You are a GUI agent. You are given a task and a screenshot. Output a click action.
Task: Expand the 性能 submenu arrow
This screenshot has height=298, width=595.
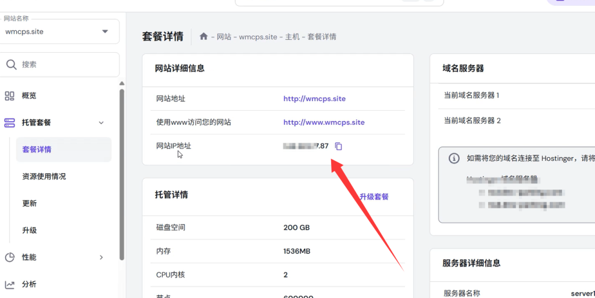(101, 257)
